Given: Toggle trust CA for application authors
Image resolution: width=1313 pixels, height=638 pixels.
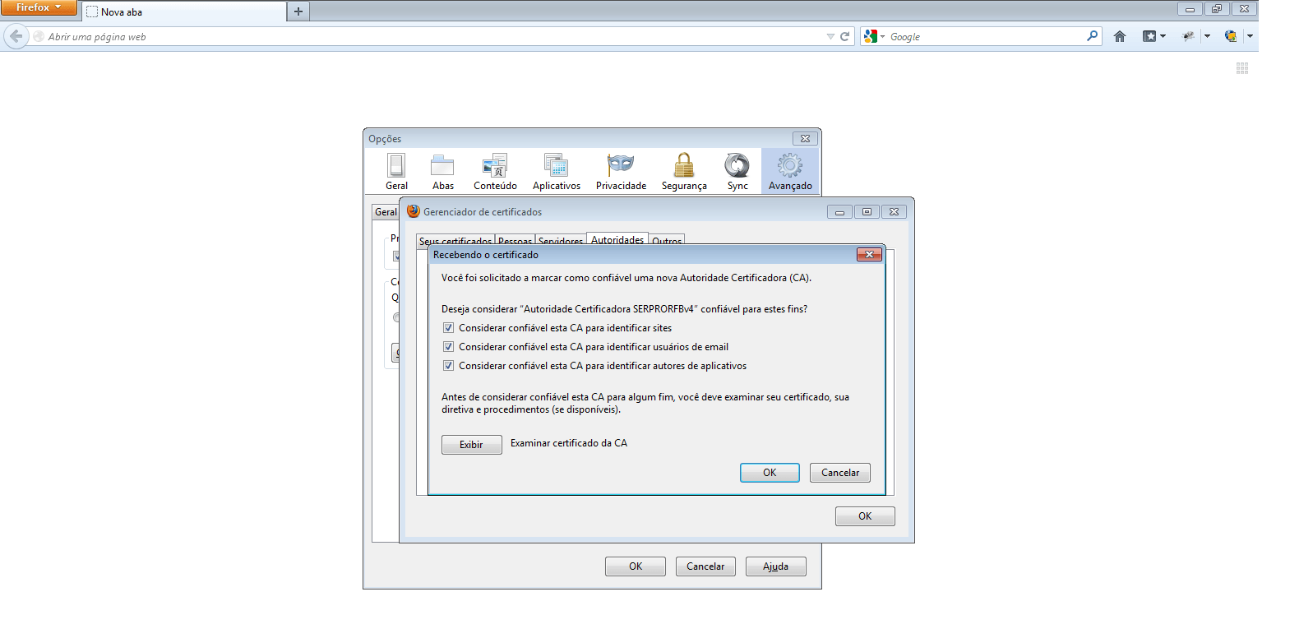Looking at the screenshot, I should coord(448,366).
